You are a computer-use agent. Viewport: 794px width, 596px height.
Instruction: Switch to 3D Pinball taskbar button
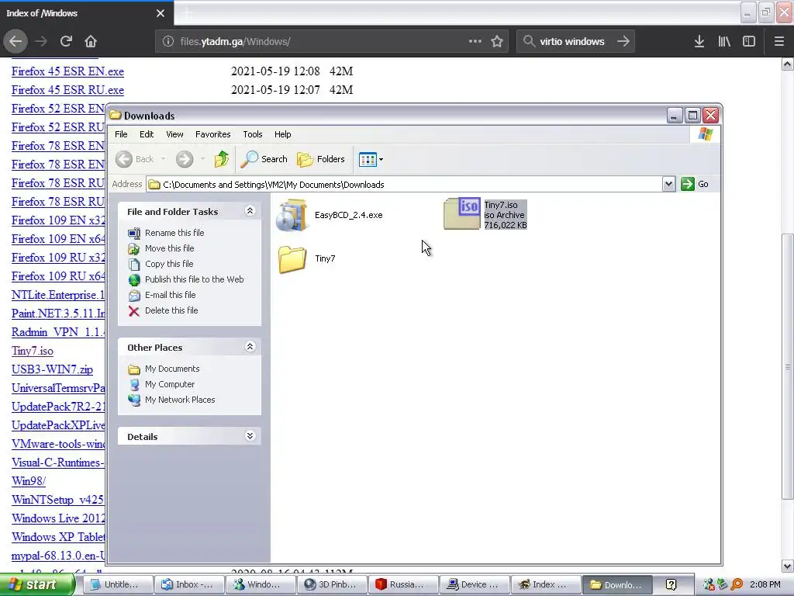[x=331, y=585]
